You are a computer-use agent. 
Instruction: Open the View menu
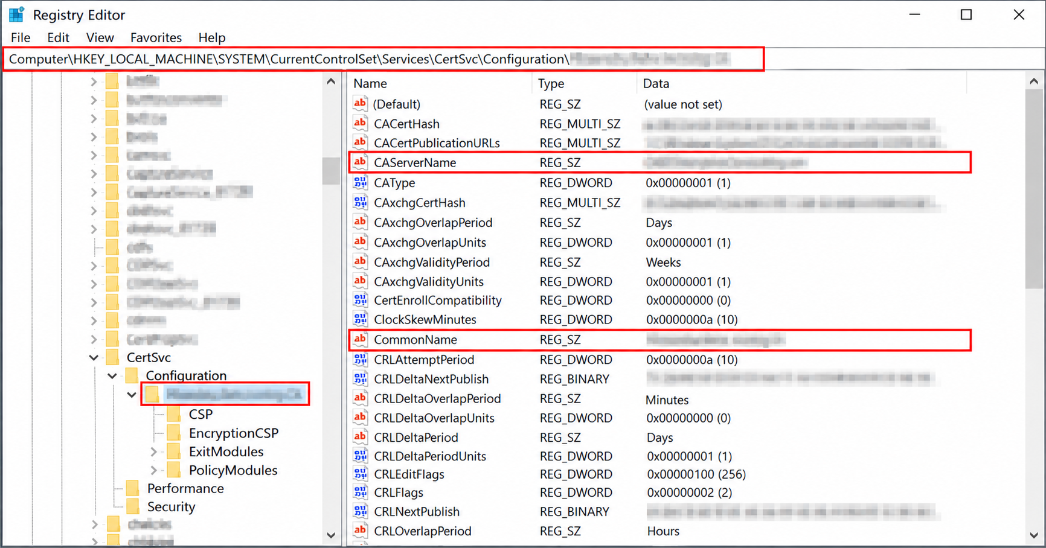tap(100, 37)
